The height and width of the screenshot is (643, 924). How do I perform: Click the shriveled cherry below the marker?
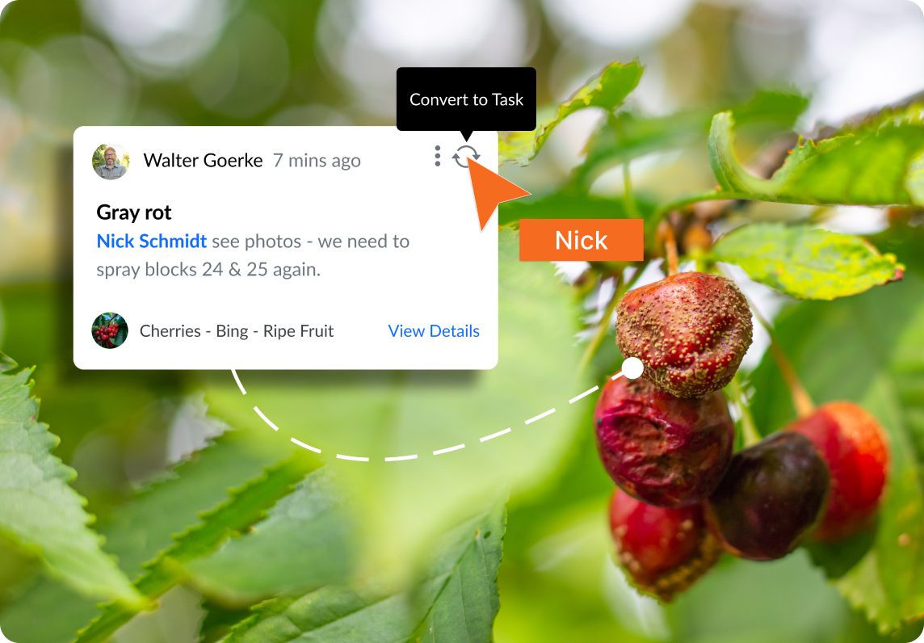(663, 442)
